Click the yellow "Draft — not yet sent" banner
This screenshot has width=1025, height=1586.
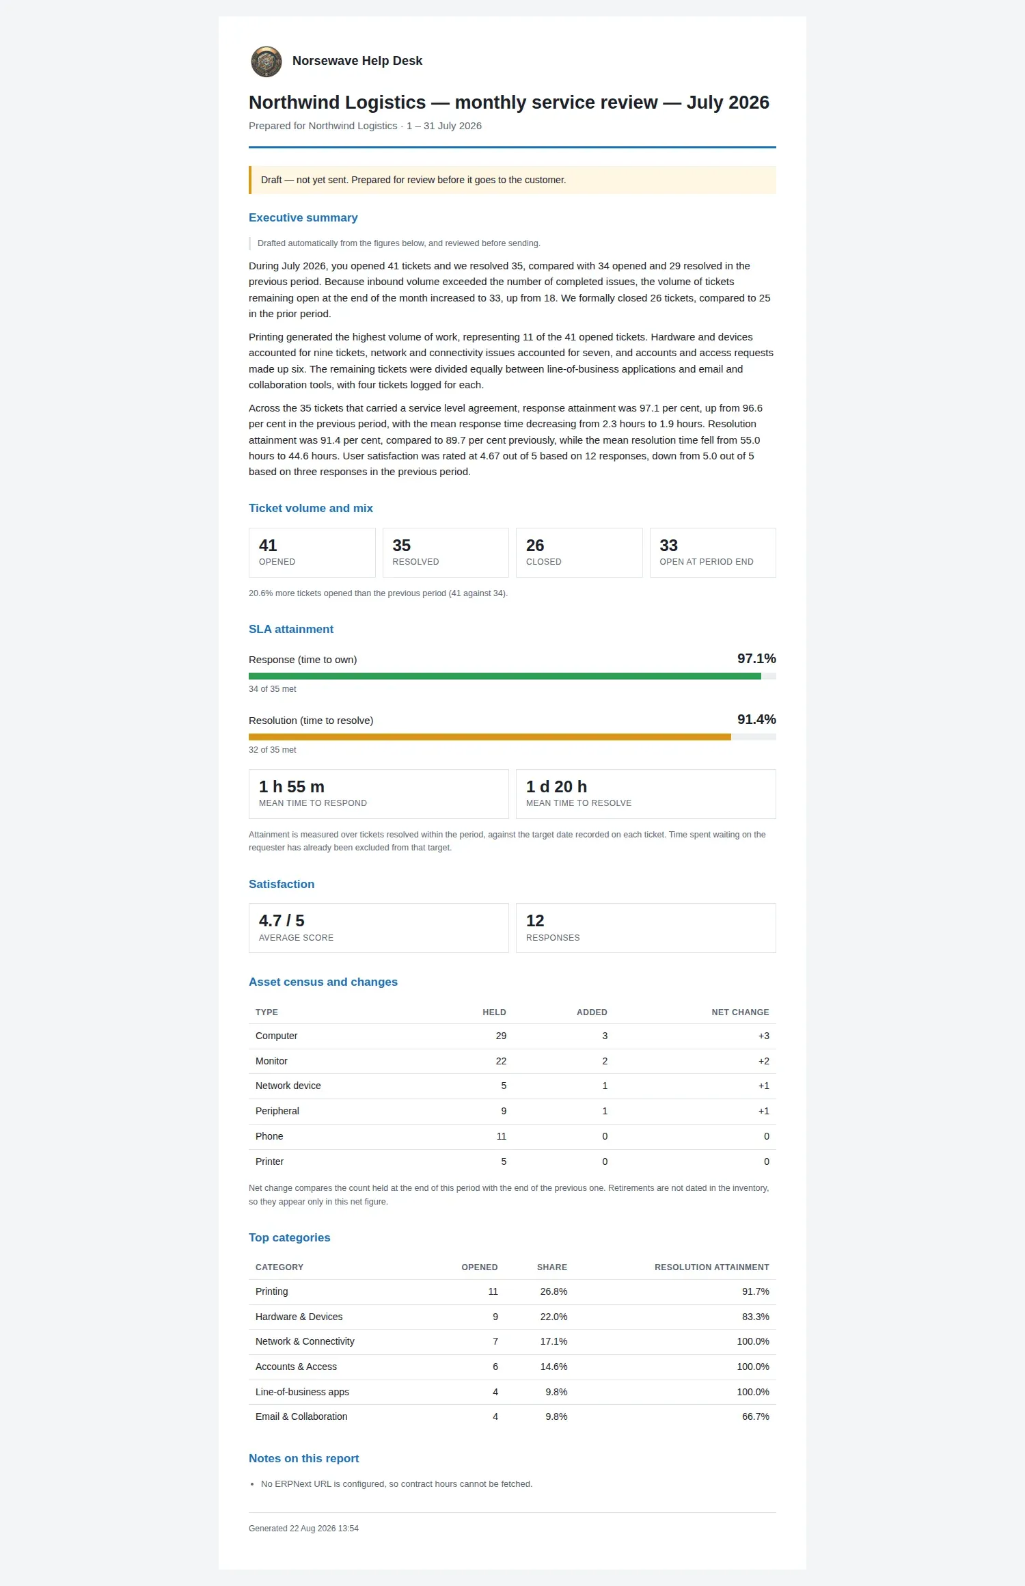[512, 180]
